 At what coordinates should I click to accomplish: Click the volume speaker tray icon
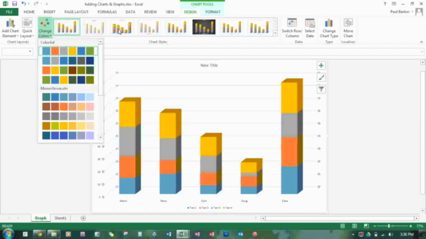click(391, 234)
